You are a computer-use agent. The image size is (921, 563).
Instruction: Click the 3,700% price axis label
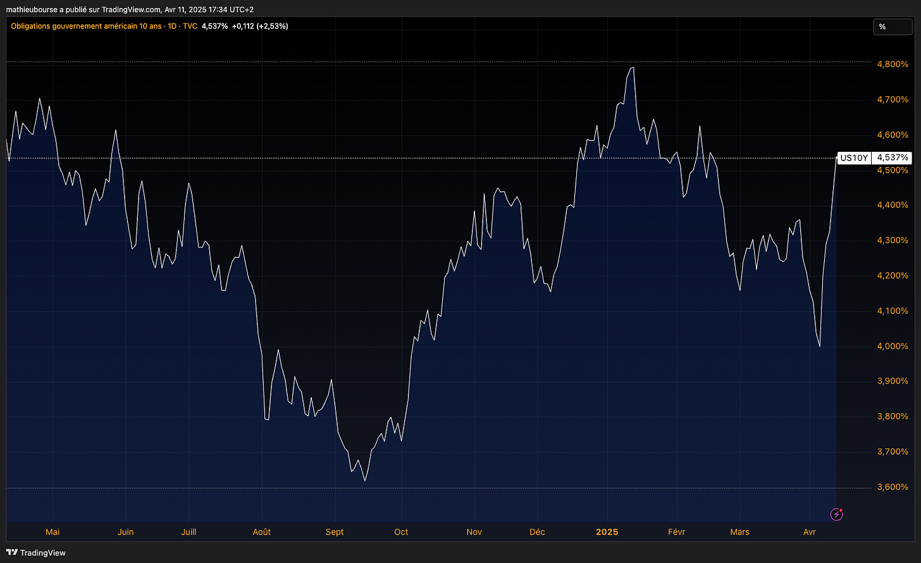[x=892, y=452]
